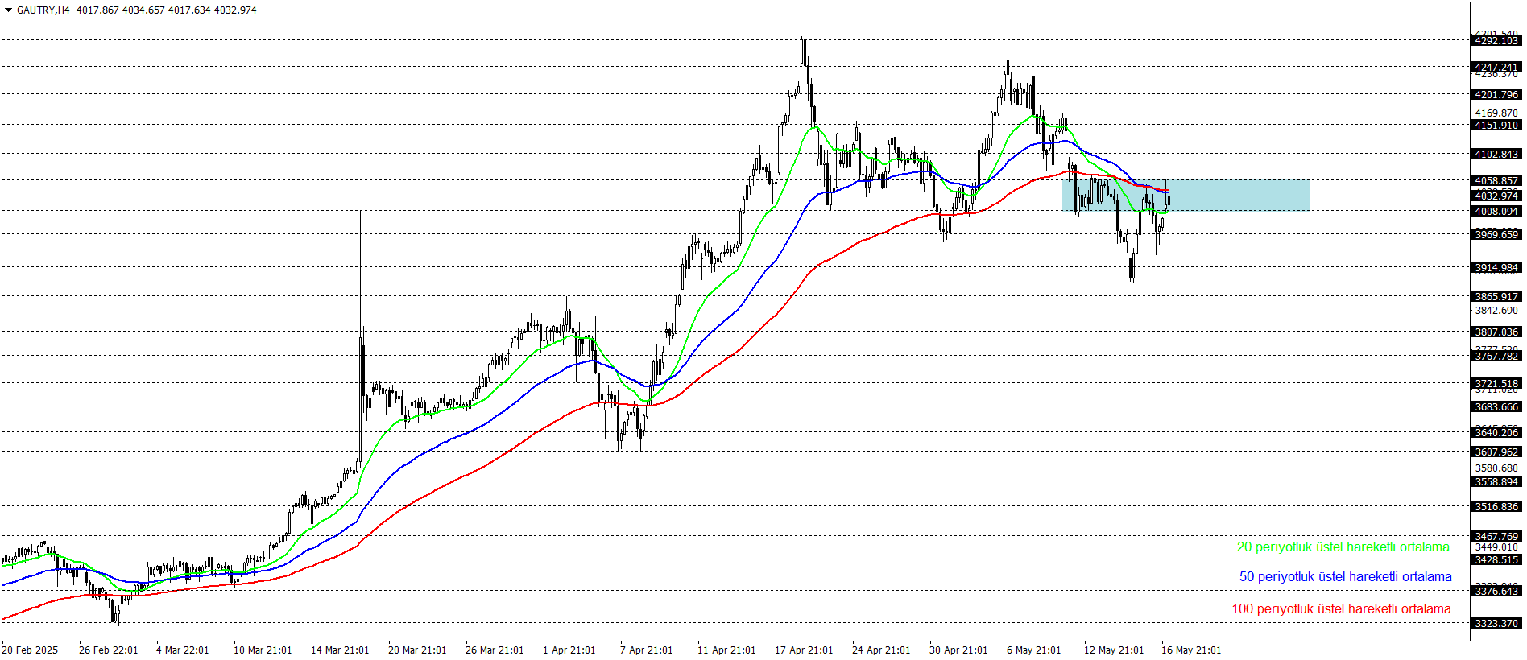Select the green 20 periyotluk üstel hareketli ortalama label
The width and height of the screenshot is (1527, 660).
click(x=1343, y=547)
